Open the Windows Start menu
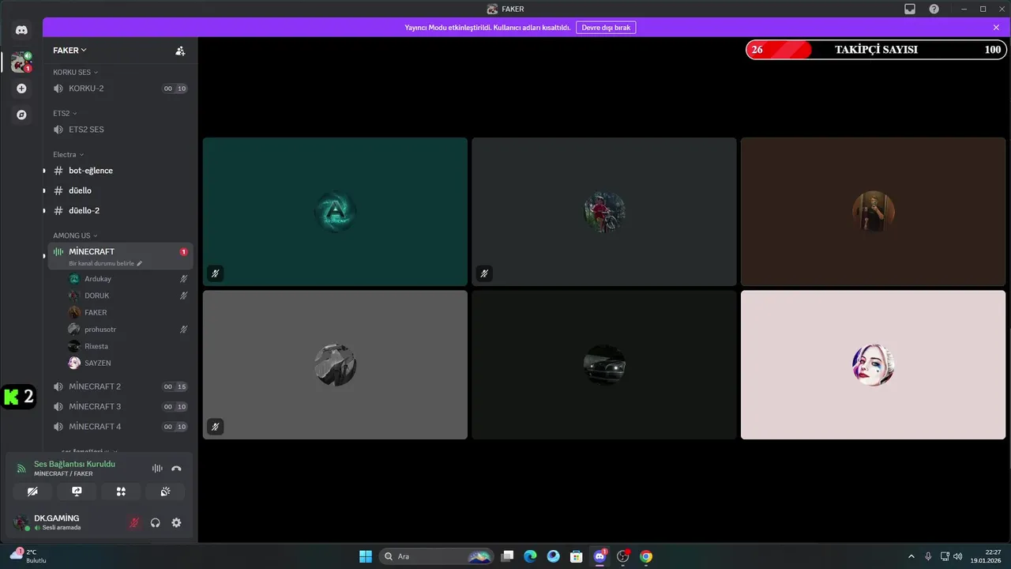Viewport: 1011px width, 569px height. [x=366, y=556]
